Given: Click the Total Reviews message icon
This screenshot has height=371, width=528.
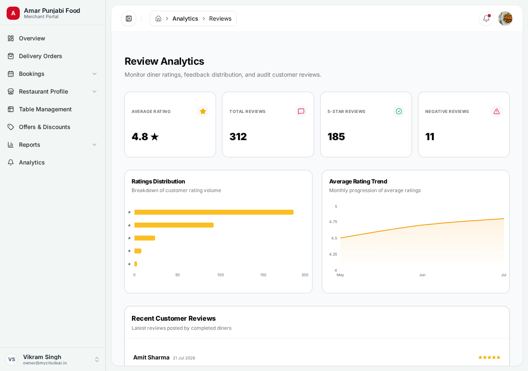Looking at the screenshot, I should (301, 111).
